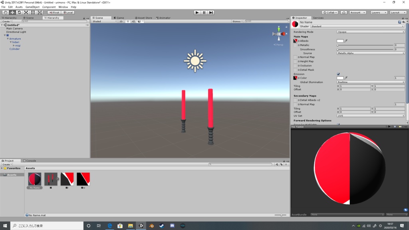The width and height of the screenshot is (409, 230).
Task: Open the Gizmos dropdown
Action: [237, 22]
